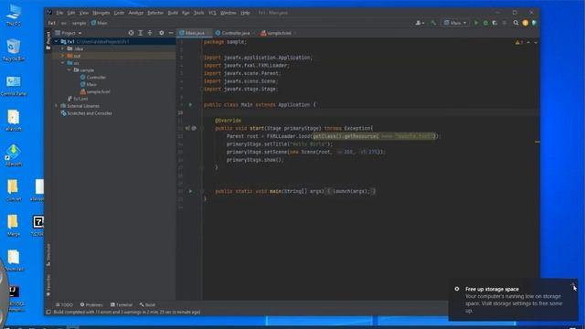585x329 pixels.
Task: Click the Search Everywhere magnifier icon
Action: click(x=516, y=23)
